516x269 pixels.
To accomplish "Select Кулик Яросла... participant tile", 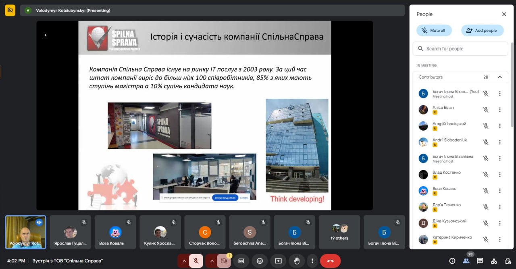I will (x=160, y=232).
